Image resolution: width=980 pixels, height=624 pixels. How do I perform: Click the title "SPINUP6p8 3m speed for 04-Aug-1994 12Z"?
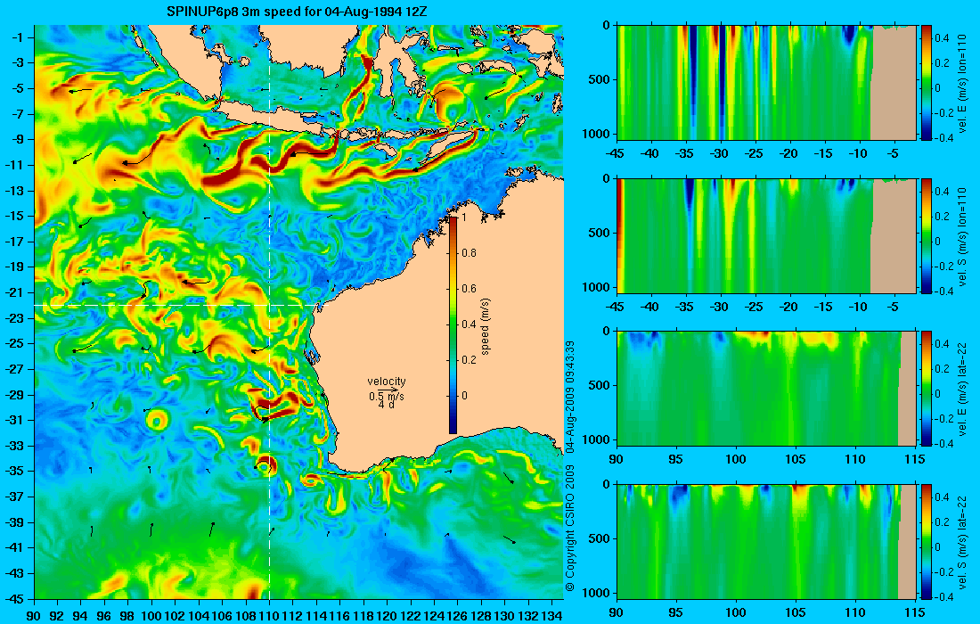(298, 12)
